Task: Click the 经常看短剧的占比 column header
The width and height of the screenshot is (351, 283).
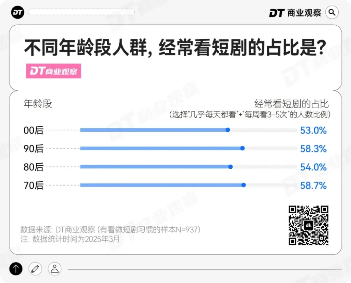Action: pos(291,103)
